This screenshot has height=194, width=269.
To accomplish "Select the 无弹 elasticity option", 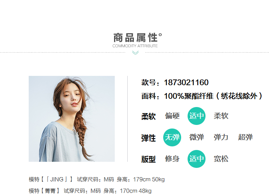I will click(x=172, y=137).
